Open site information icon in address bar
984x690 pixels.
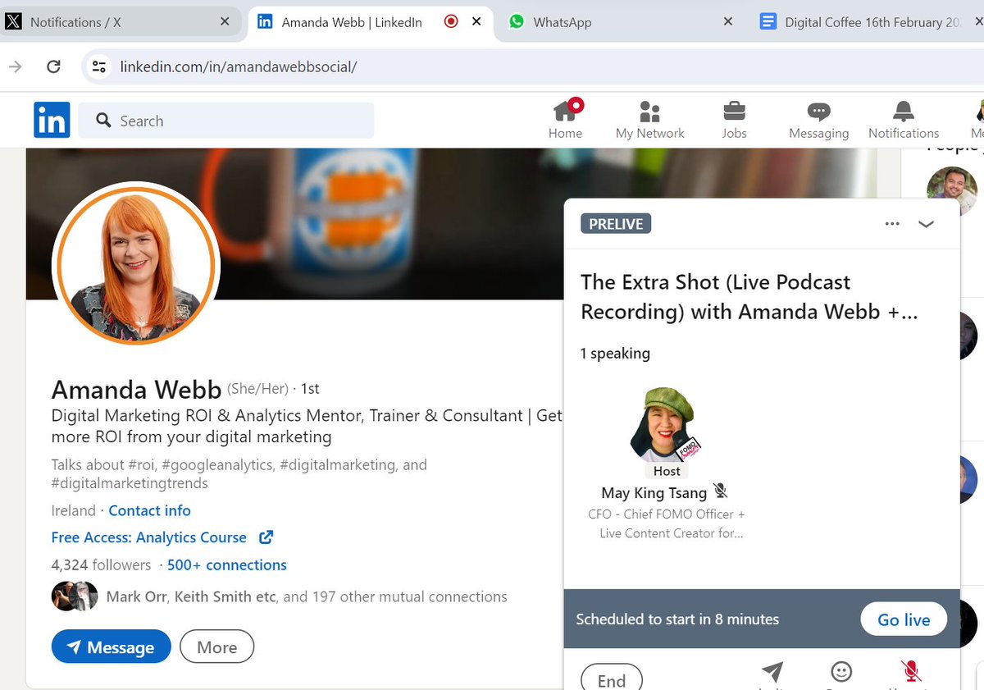click(99, 66)
